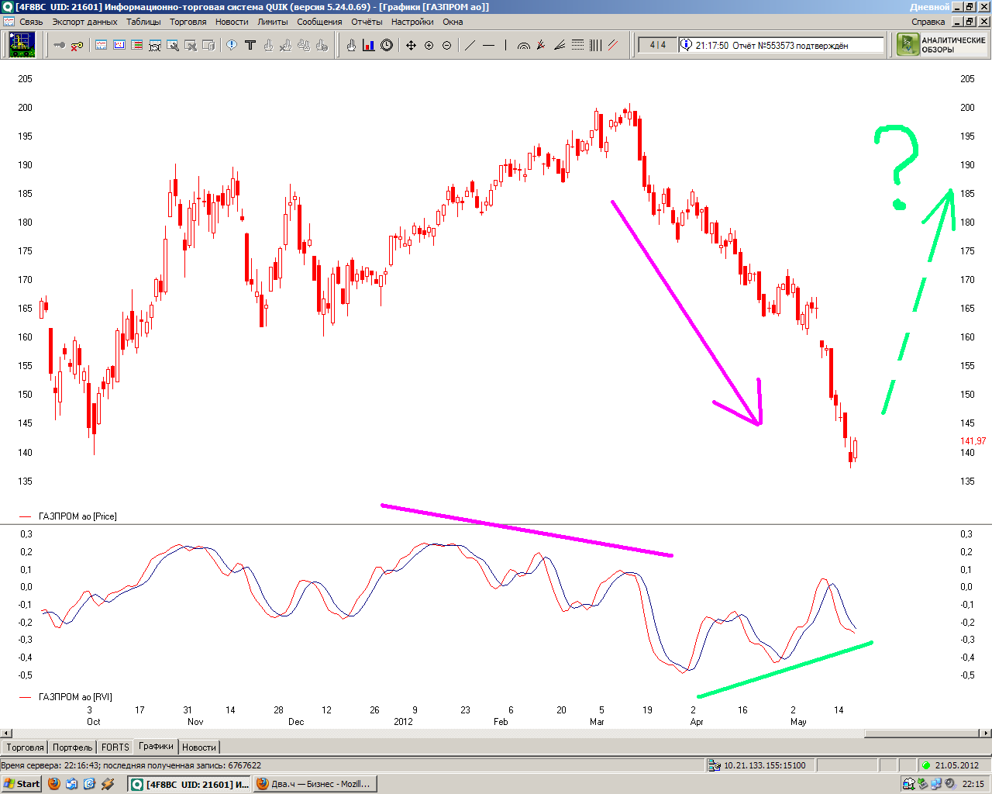Screen dimensions: 992x794
Task: Switch to the FORTS tab
Action: 115,747
